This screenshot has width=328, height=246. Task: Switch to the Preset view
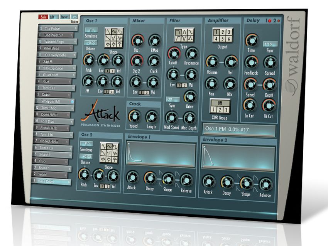pos(64,17)
